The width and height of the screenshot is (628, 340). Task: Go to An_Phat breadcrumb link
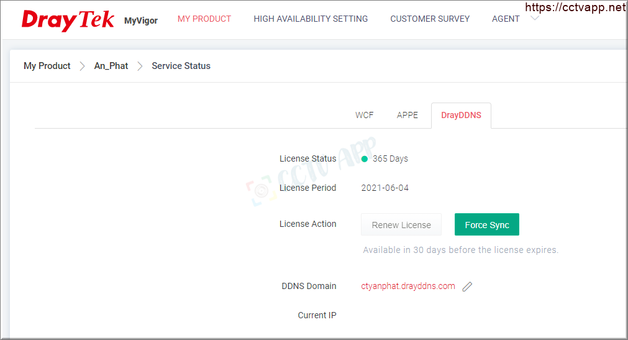111,66
